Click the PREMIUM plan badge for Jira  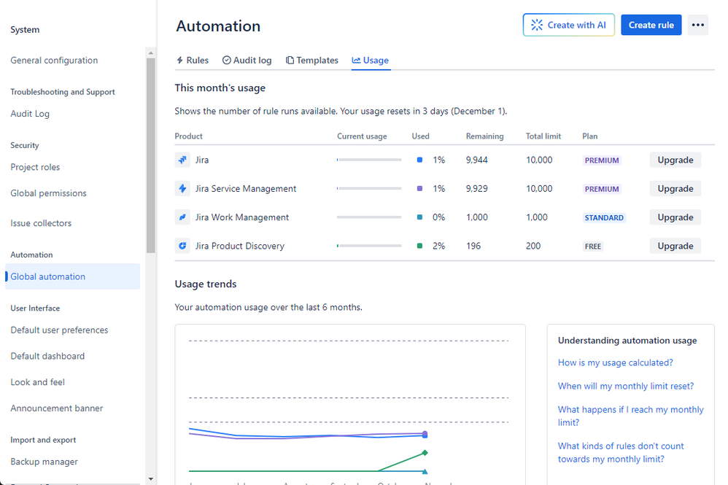click(602, 160)
